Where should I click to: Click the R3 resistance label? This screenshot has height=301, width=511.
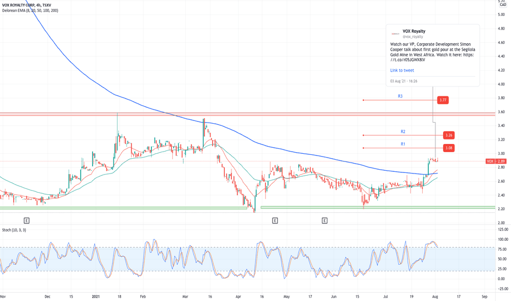tap(400, 96)
